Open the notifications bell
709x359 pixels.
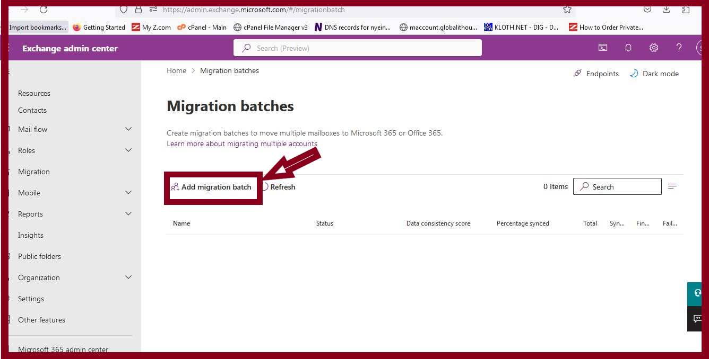628,48
